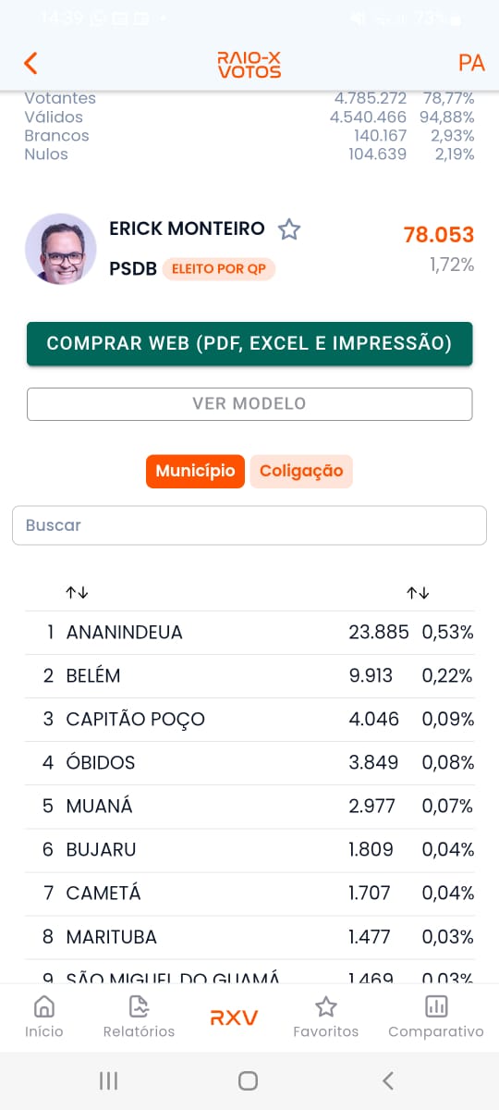Screen dimensions: 499x1110
Task: Favorite Erick Monteiro with the star icon
Action: coord(289,229)
